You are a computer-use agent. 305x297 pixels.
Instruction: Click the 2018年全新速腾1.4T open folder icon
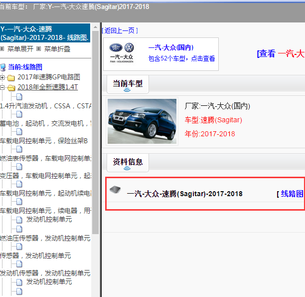click(x=11, y=88)
